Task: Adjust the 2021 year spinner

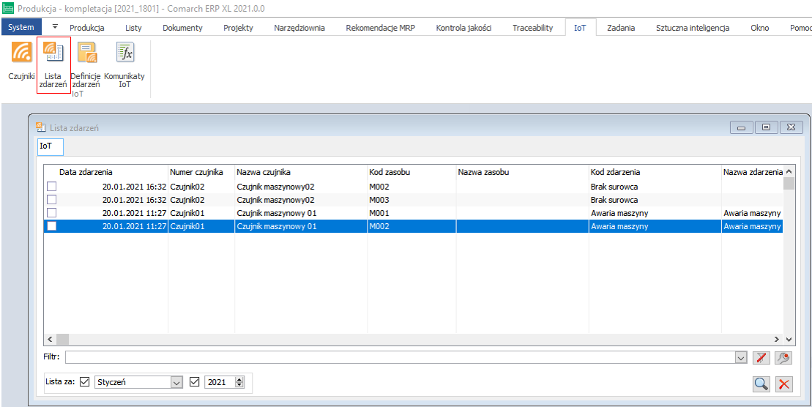Action: coord(239,382)
